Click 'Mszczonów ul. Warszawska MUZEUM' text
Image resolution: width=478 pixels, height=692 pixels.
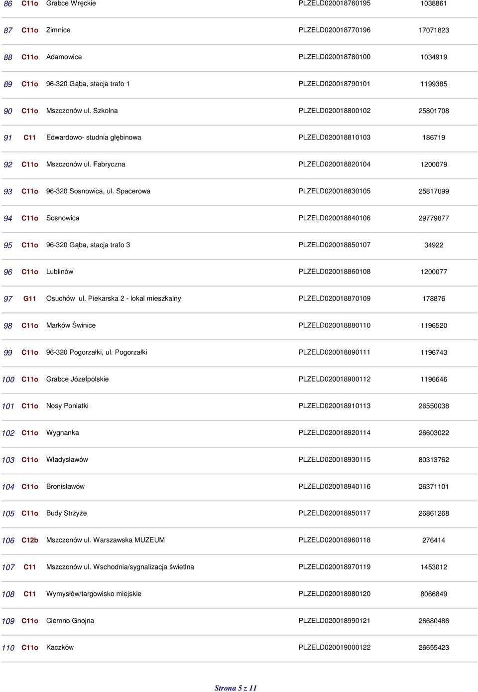click(x=106, y=540)
